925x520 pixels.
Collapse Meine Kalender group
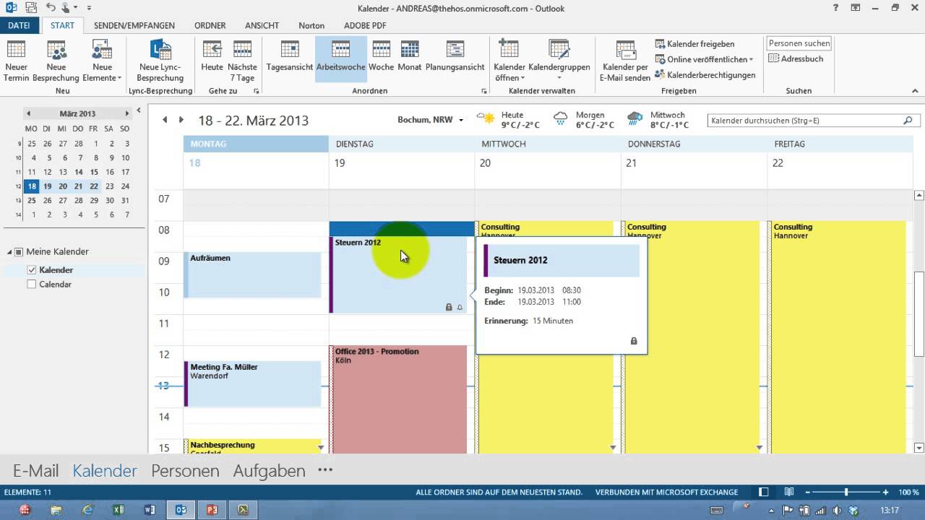pyautogui.click(x=9, y=252)
